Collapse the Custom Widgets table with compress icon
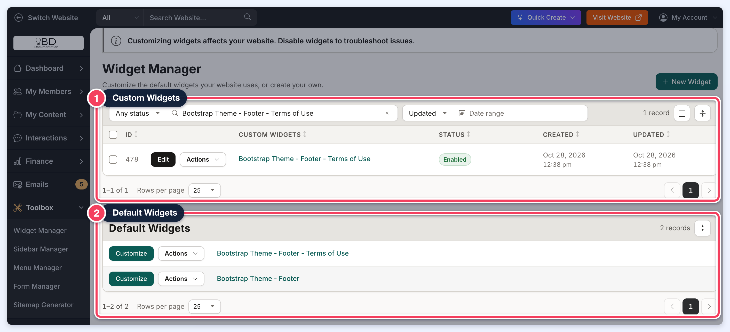This screenshot has height=332, width=730. (703, 113)
